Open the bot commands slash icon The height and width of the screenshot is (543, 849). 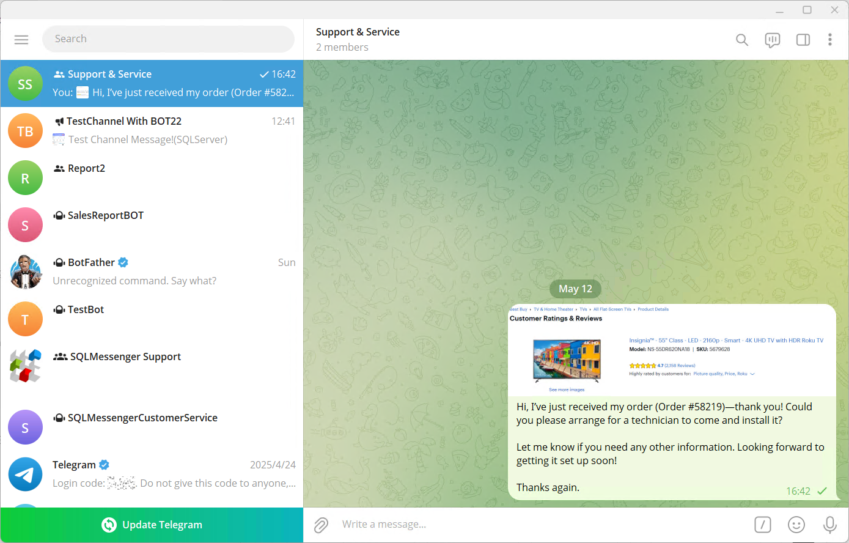click(763, 525)
